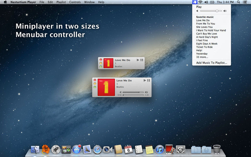Open the system volume menu bar icon
The width and height of the screenshot is (251, 157).
click(x=206, y=2)
